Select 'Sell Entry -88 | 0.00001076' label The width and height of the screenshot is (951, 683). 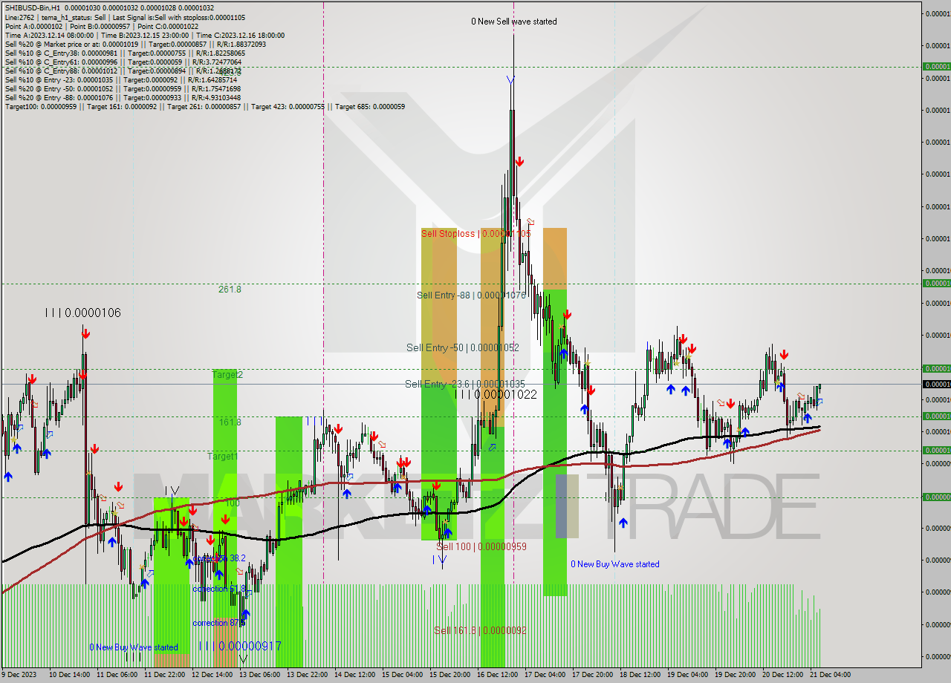click(x=471, y=295)
